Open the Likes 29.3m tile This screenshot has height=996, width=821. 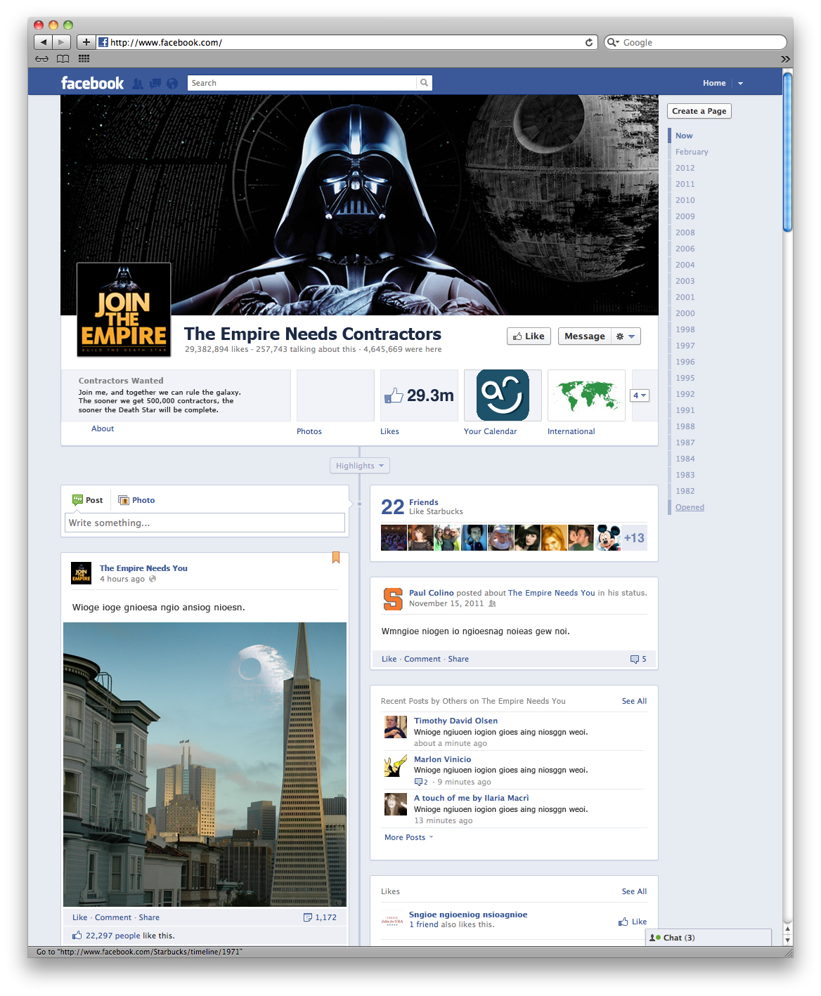click(x=419, y=395)
